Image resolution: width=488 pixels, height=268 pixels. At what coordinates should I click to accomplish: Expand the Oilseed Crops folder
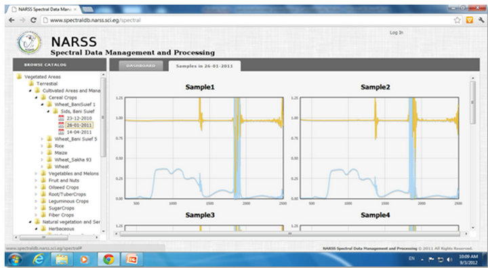36,187
